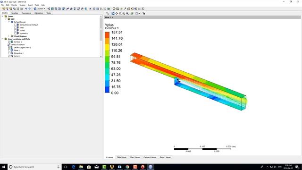Click the Redo arrow in the toolbar
The image size is (302, 170).
[29, 8]
